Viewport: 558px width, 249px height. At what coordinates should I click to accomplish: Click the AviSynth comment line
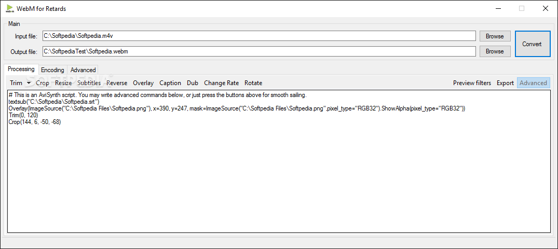[157, 95]
